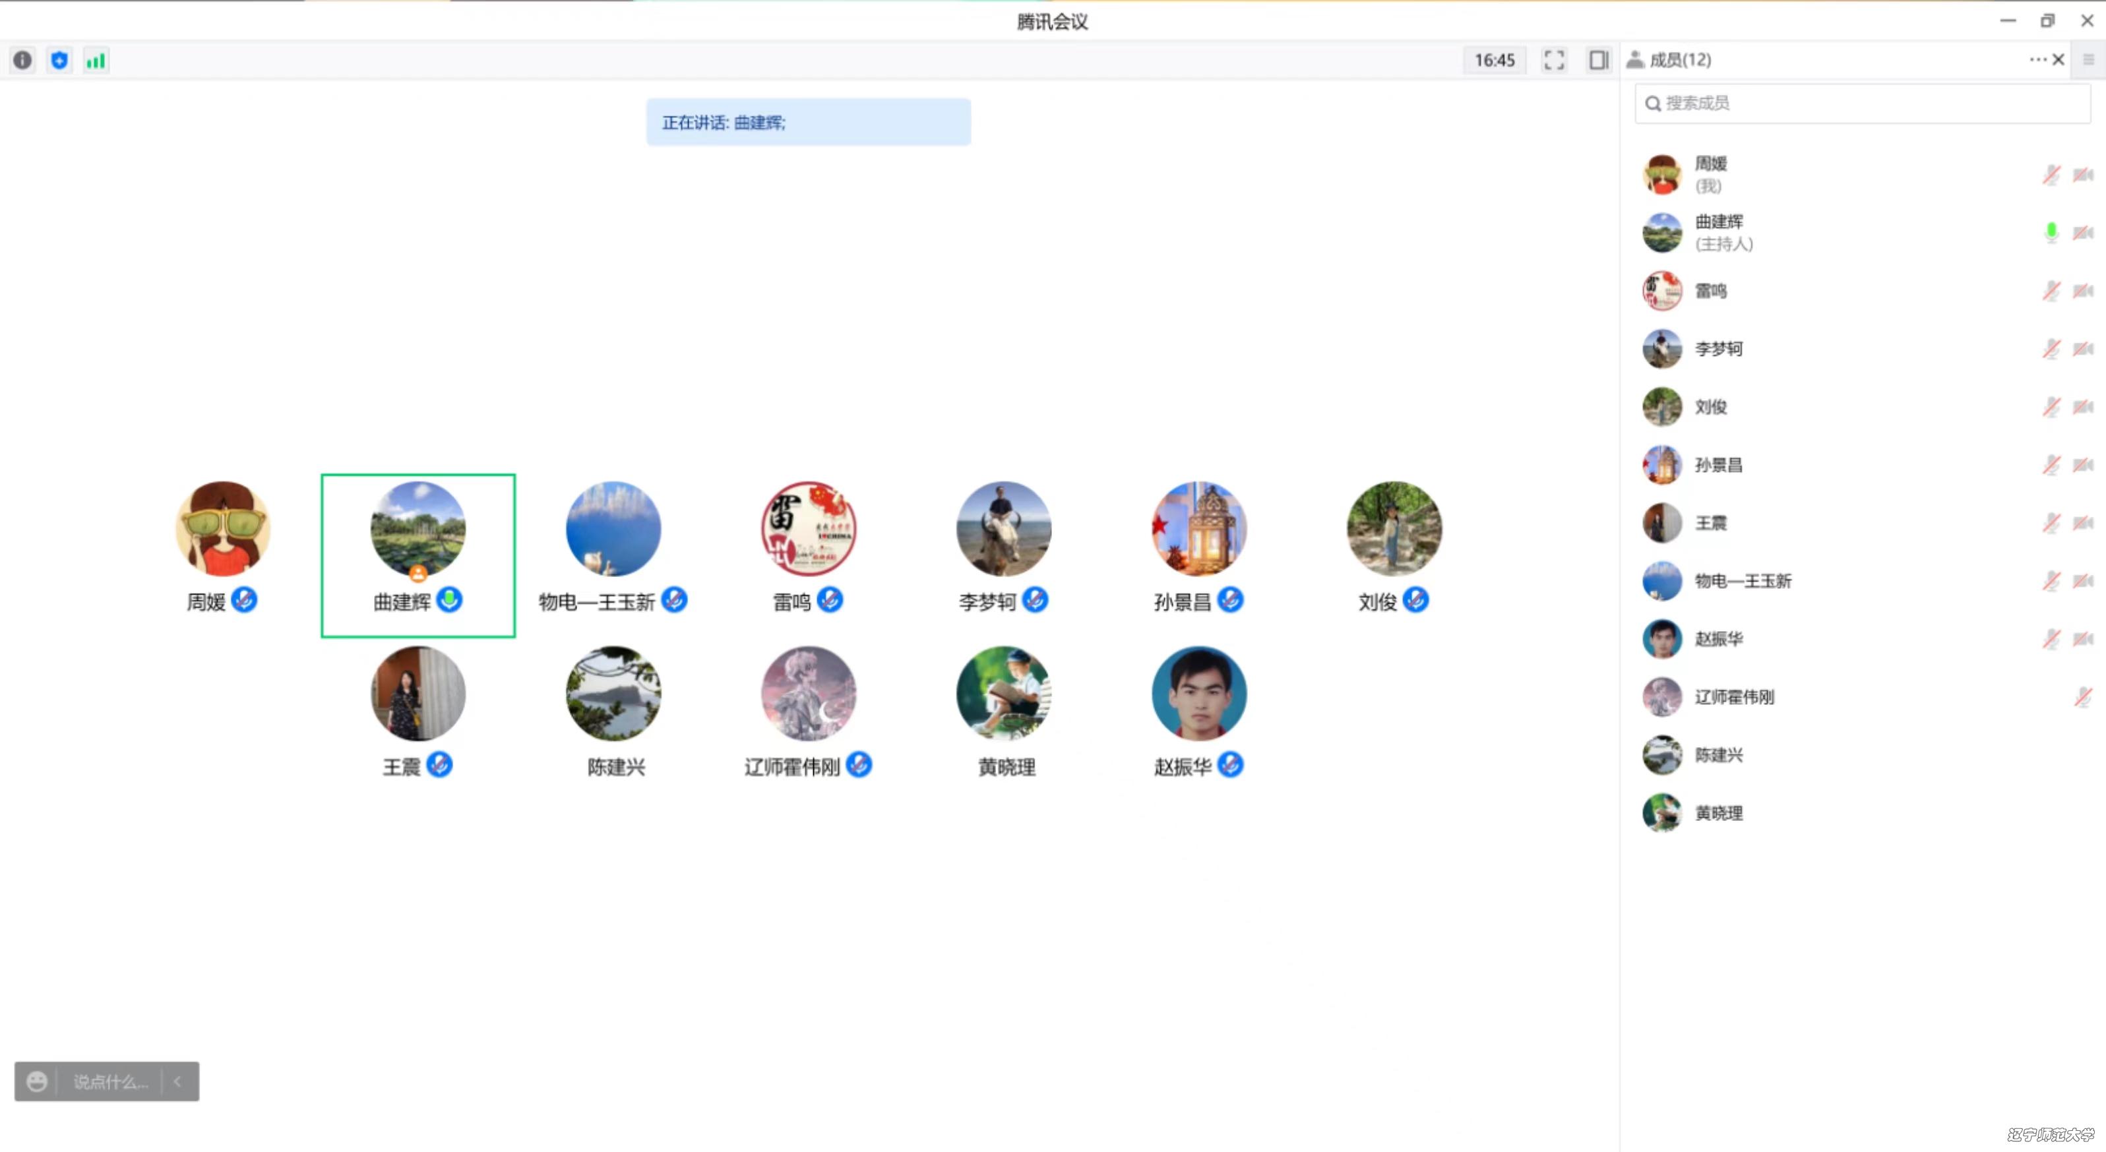Screen dimensions: 2106x1152
Task: Click the 16:45 meeting timer
Action: [1494, 60]
